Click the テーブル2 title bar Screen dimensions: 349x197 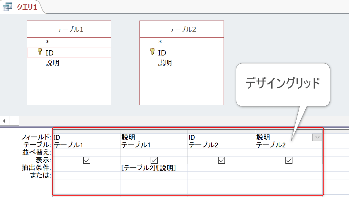[182, 29]
